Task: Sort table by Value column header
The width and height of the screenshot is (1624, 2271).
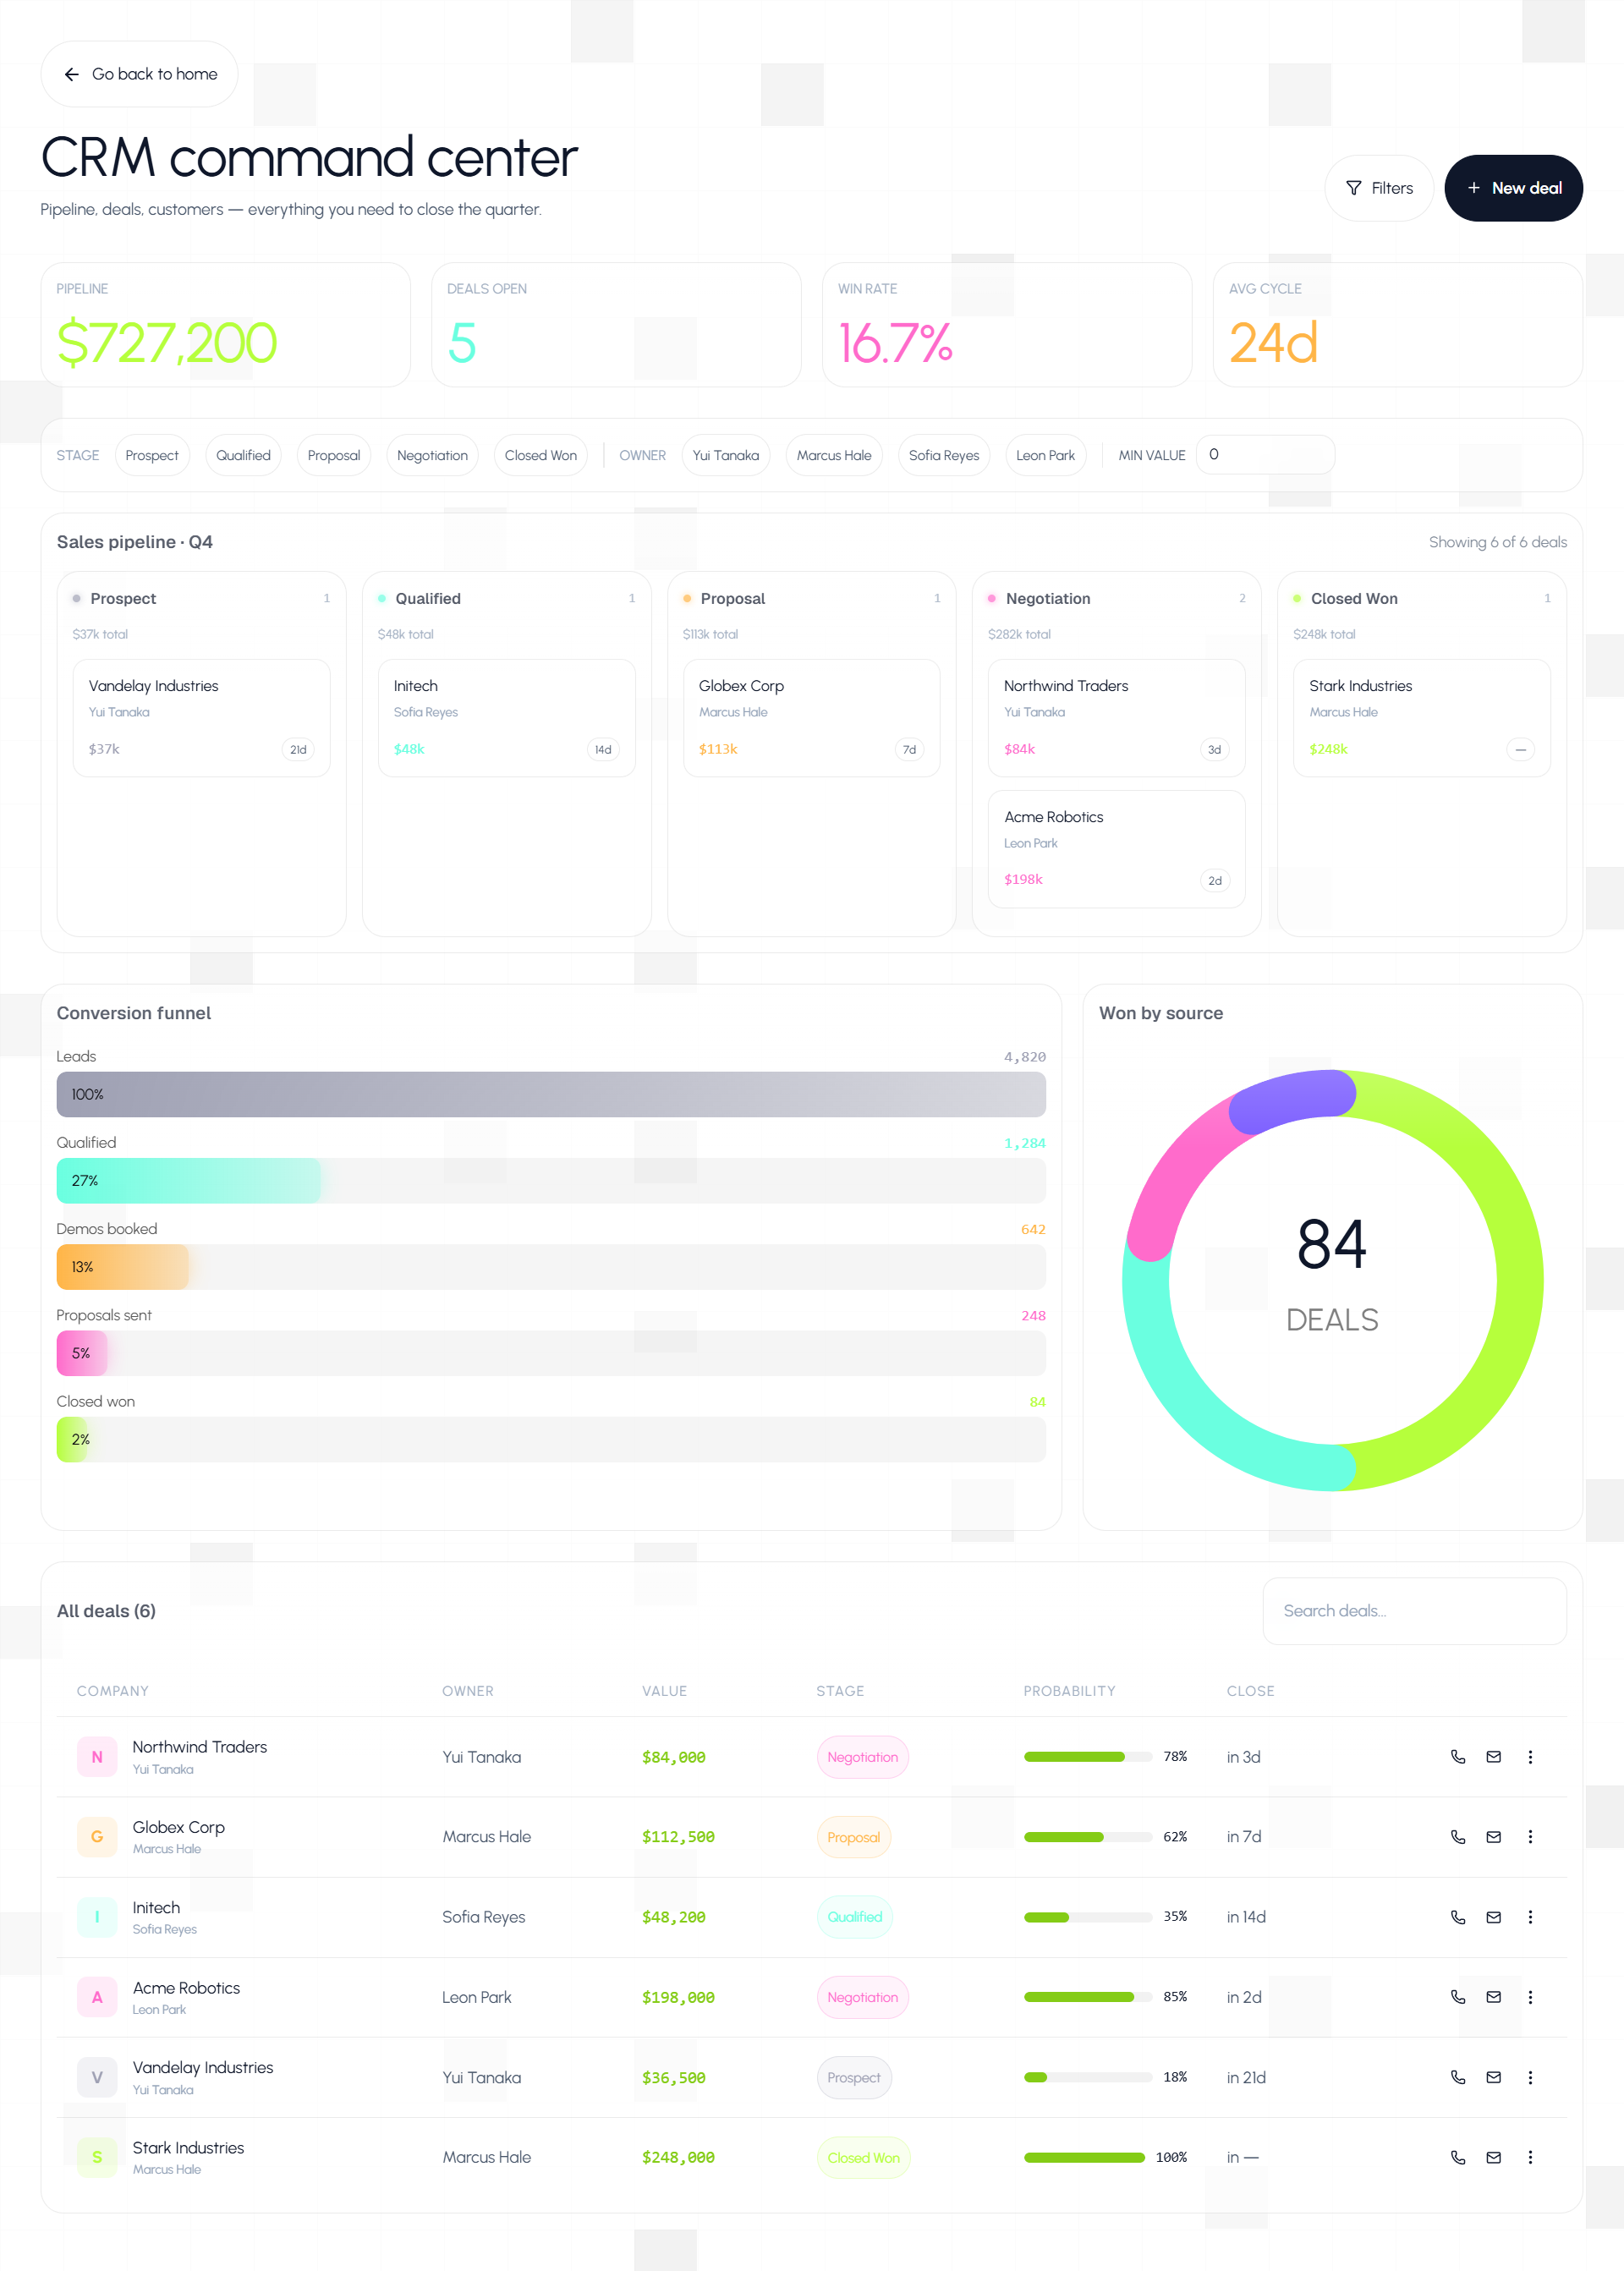Action: click(664, 1691)
